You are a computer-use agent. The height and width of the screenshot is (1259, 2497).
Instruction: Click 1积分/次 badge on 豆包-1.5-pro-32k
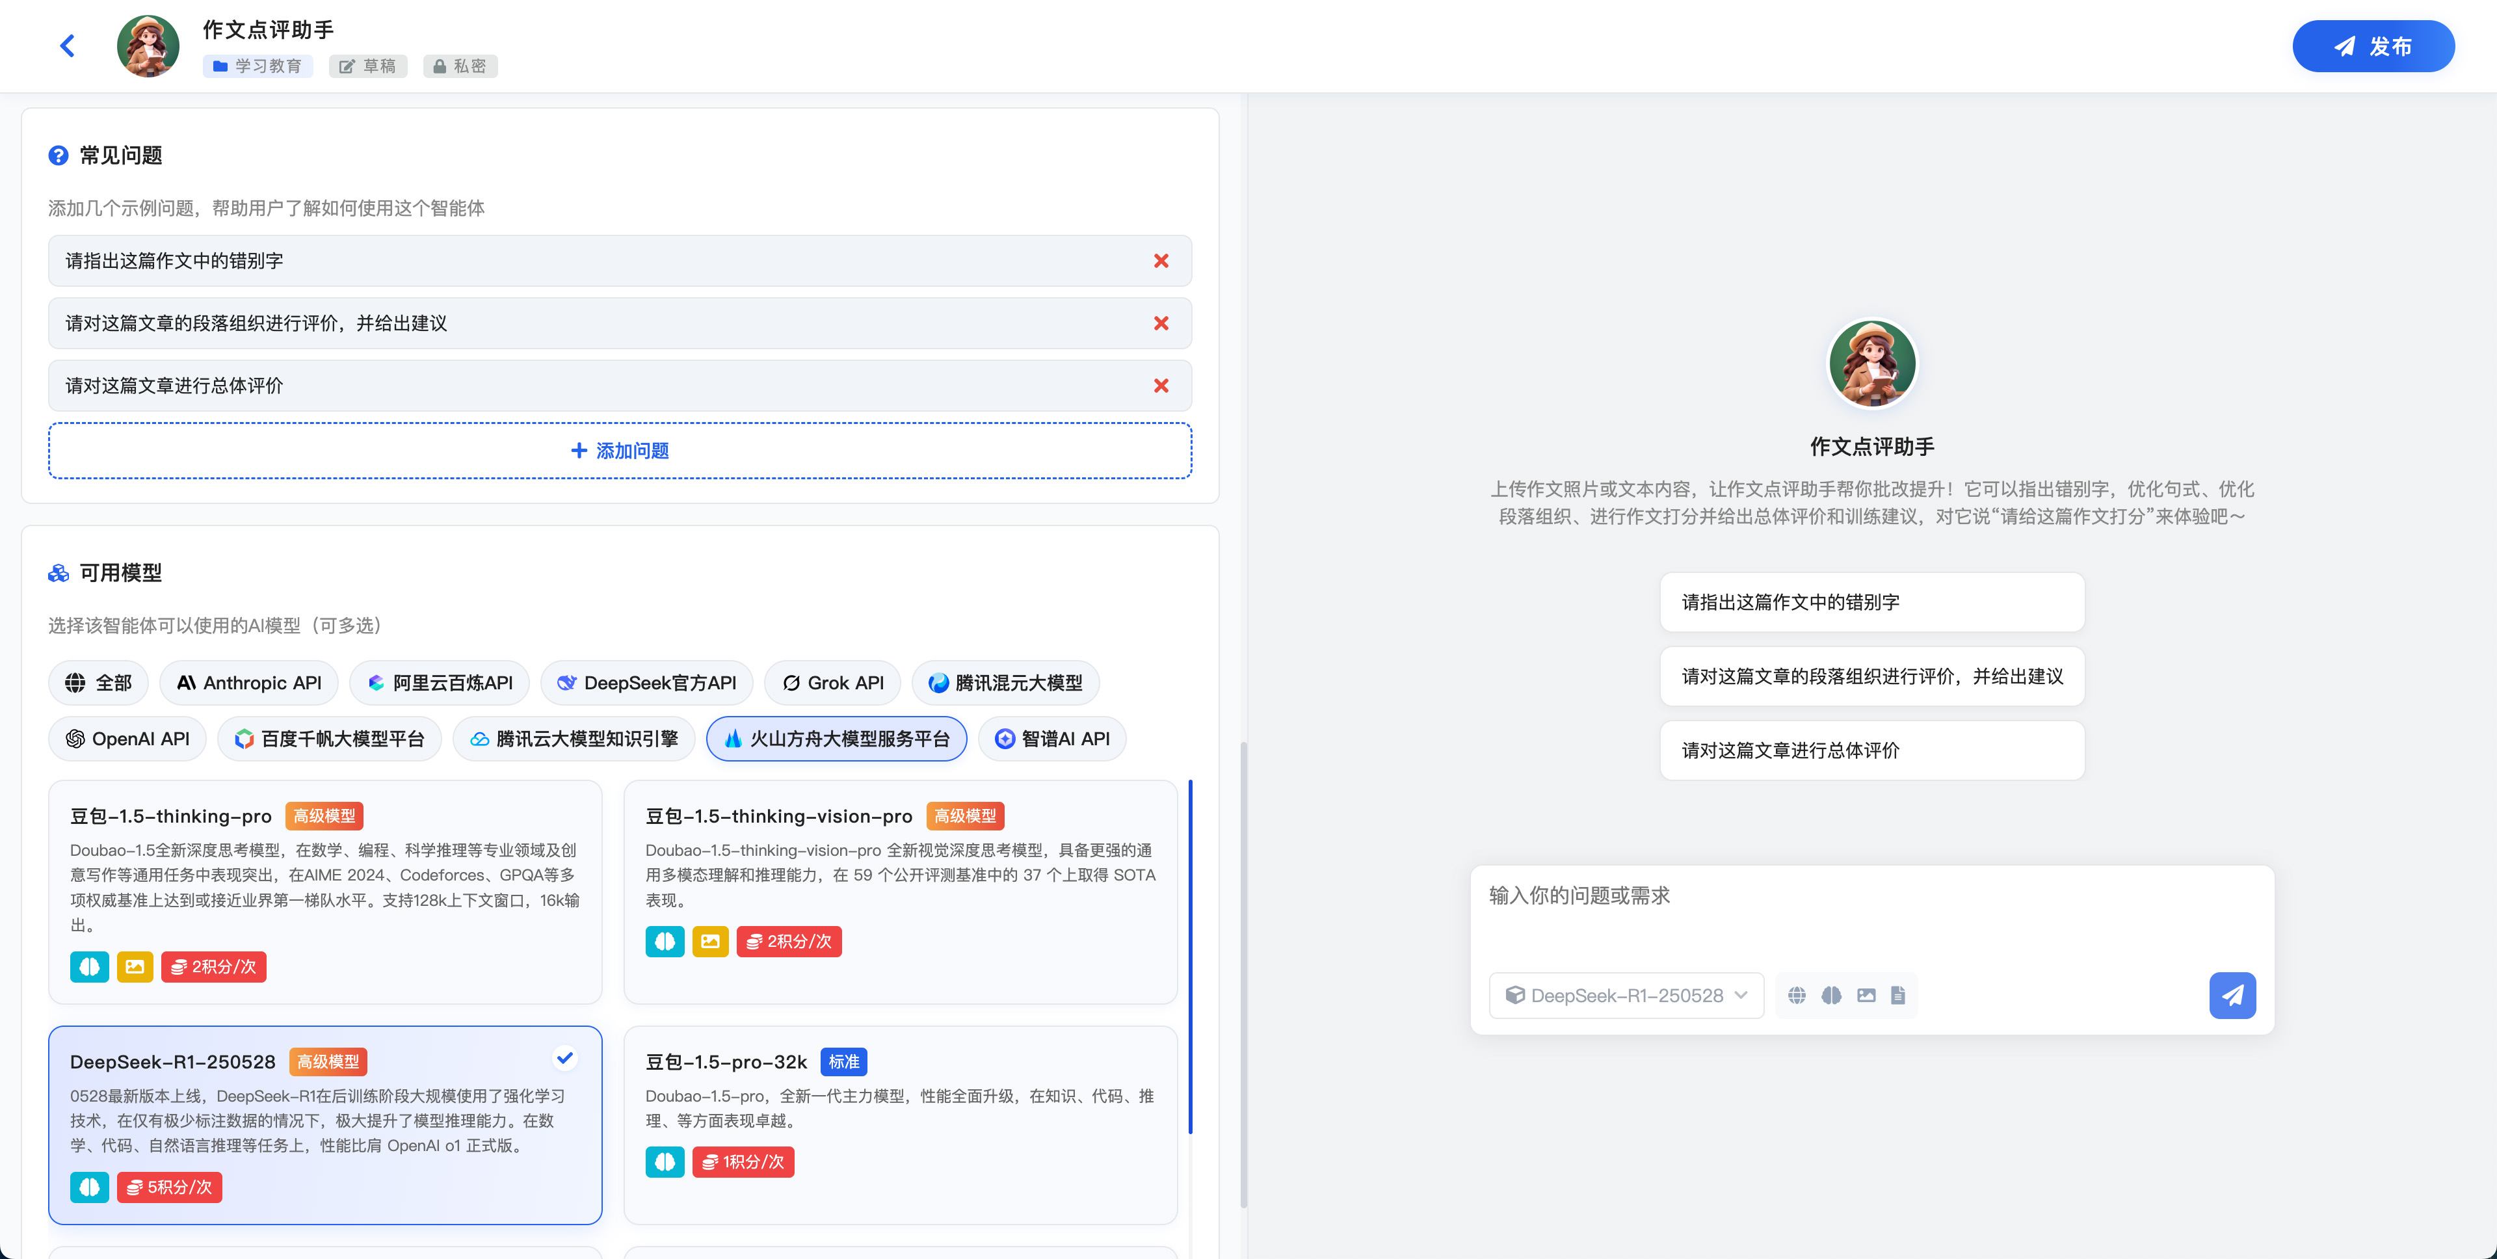pyautogui.click(x=743, y=1162)
